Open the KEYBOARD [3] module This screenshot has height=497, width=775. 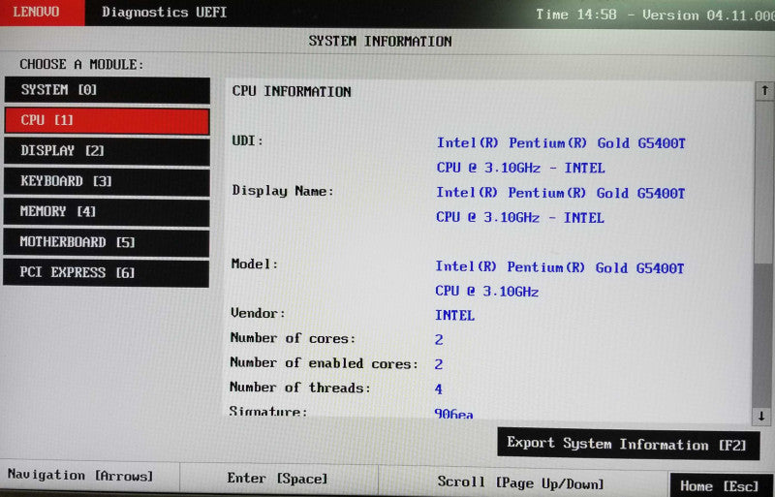(107, 181)
